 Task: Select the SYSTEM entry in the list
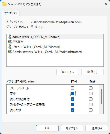(x=55, y=42)
